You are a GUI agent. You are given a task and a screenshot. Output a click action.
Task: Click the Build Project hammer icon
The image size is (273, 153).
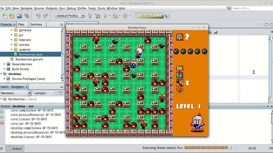pyautogui.click(x=90, y=16)
